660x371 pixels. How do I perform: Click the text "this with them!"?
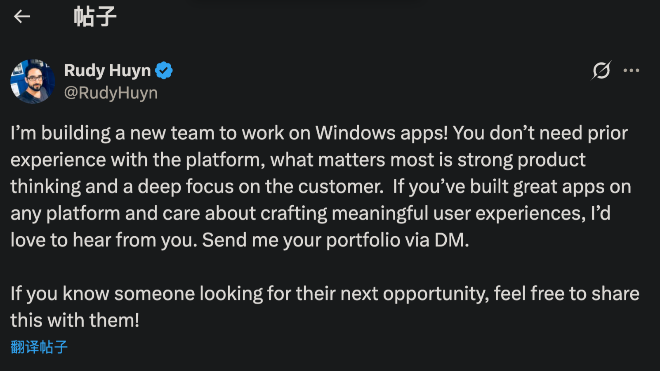[x=75, y=320]
